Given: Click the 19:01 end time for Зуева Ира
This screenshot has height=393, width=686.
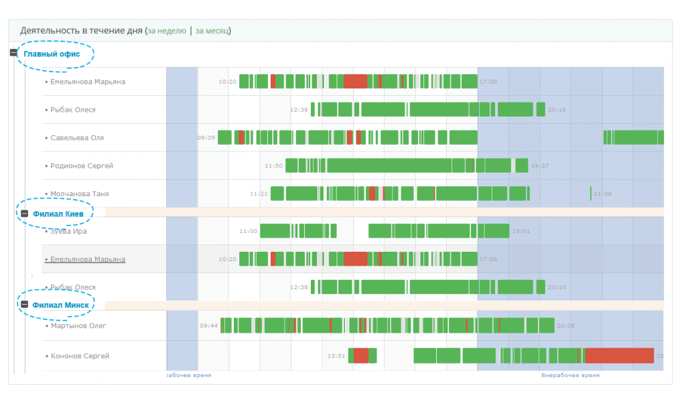Looking at the screenshot, I should 521,232.
